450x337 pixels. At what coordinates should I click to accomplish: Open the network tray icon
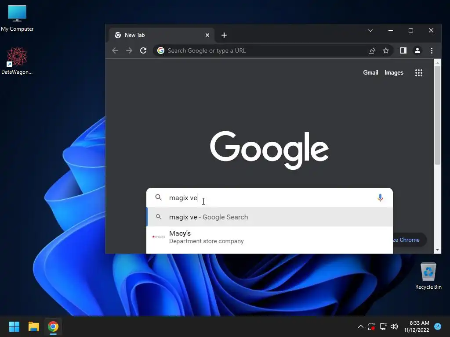point(383,326)
